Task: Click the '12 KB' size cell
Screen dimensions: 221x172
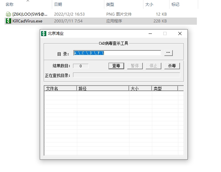Action: click(161, 14)
